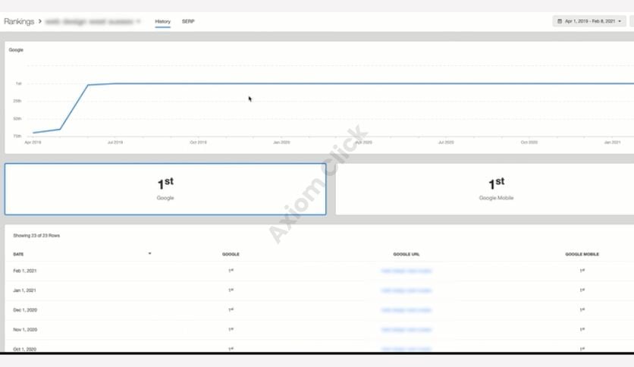
Task: Select the Dec 1, 2020 date cell
Action: (25, 310)
